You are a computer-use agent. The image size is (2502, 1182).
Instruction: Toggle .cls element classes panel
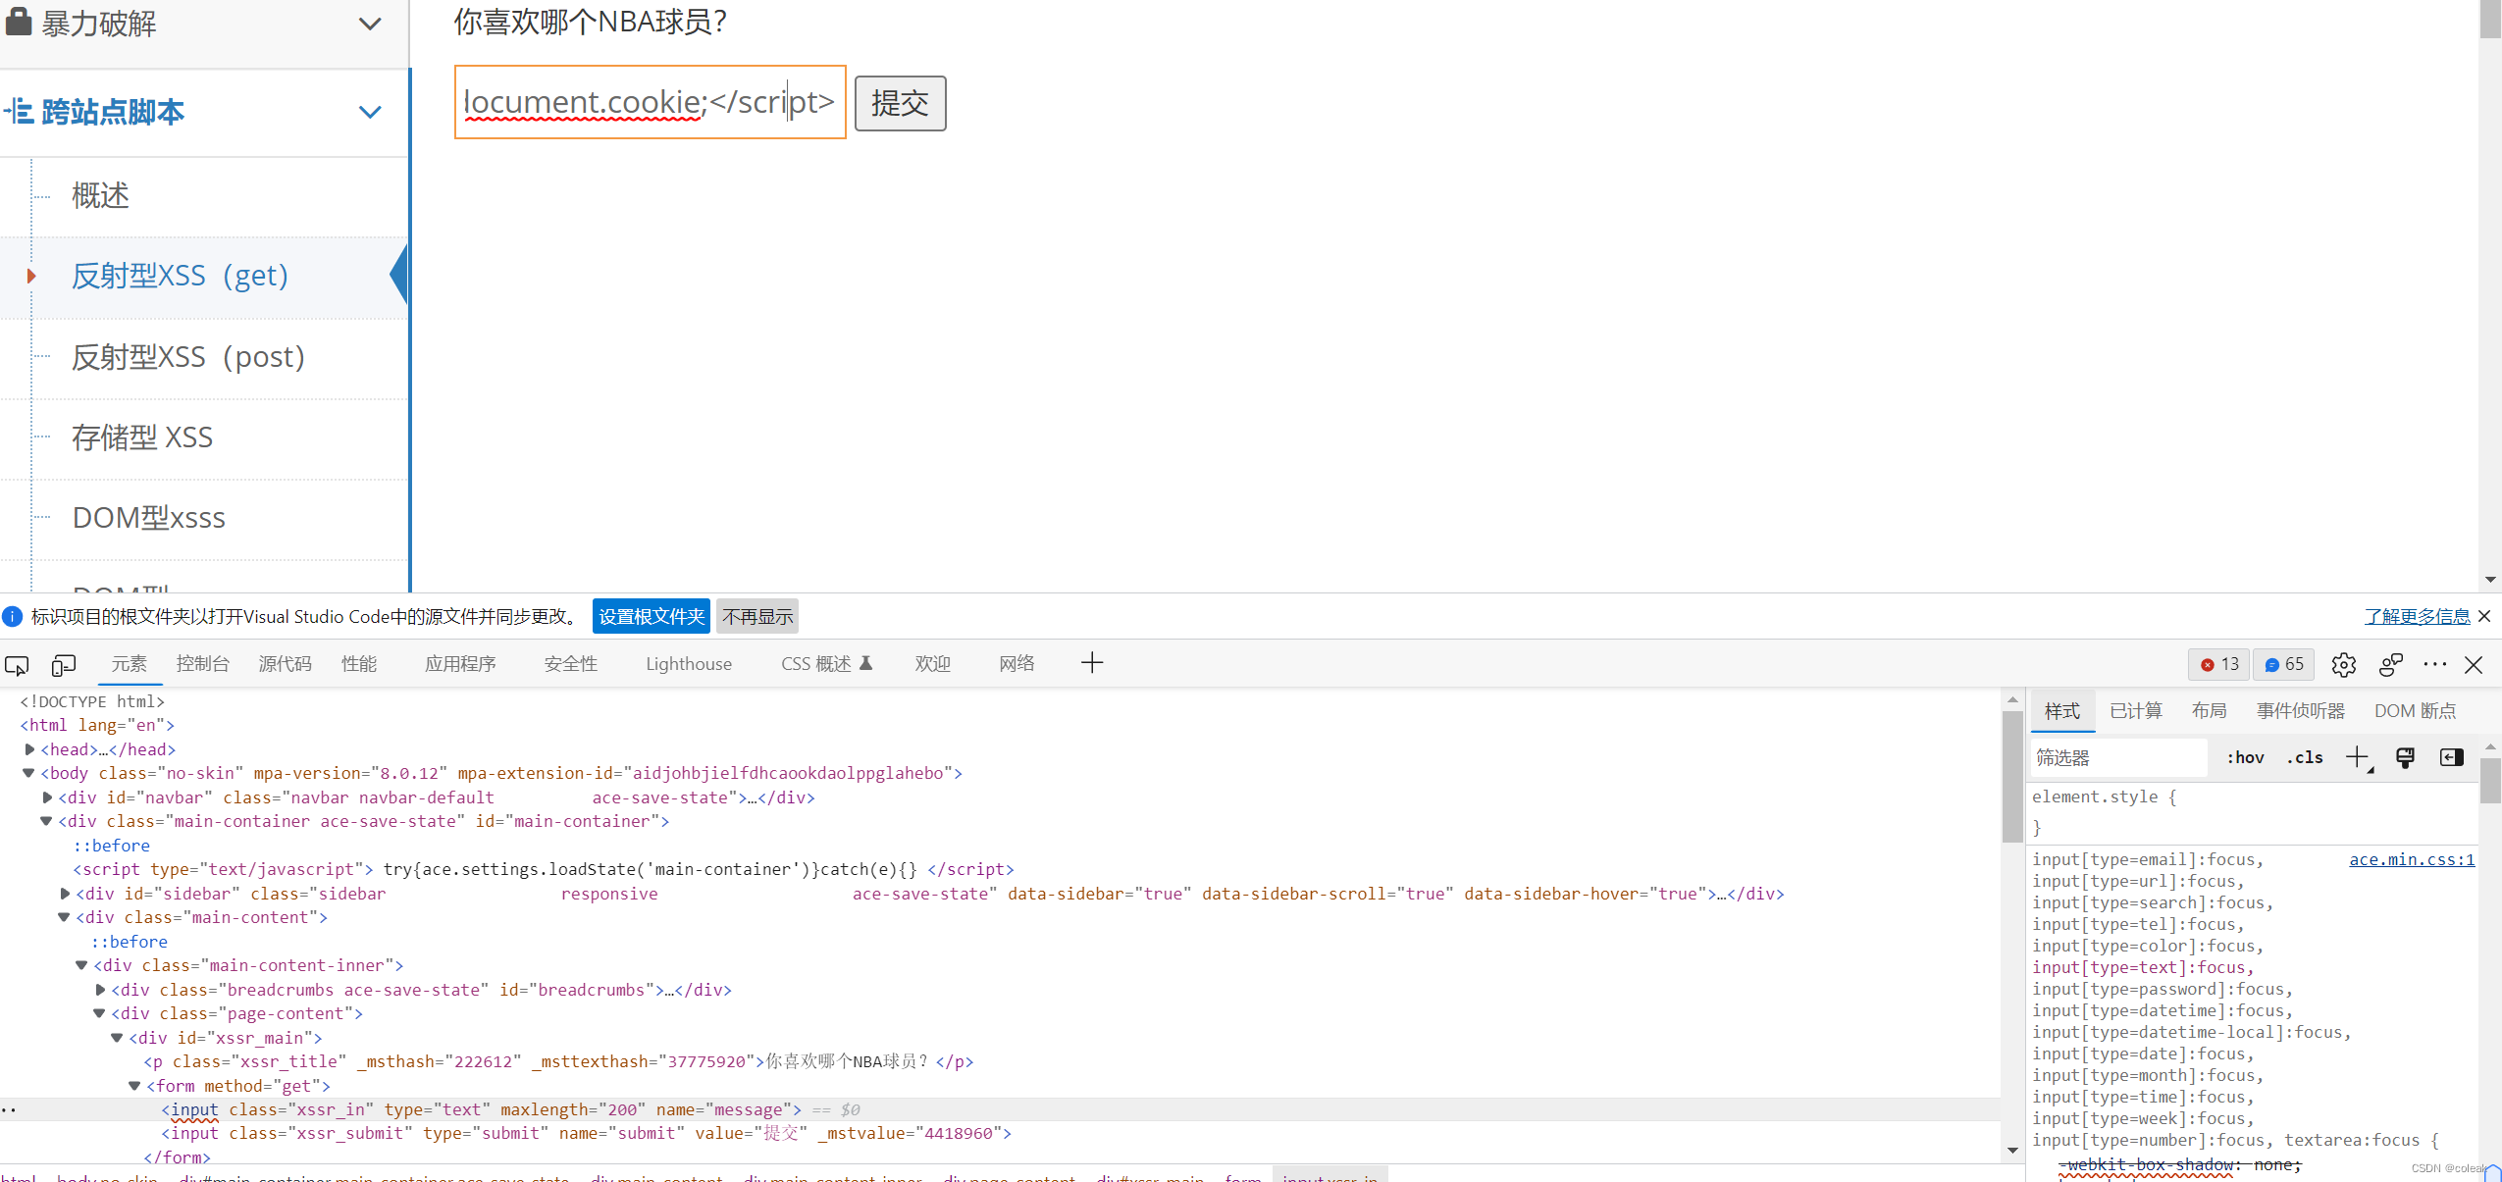pos(2305,757)
